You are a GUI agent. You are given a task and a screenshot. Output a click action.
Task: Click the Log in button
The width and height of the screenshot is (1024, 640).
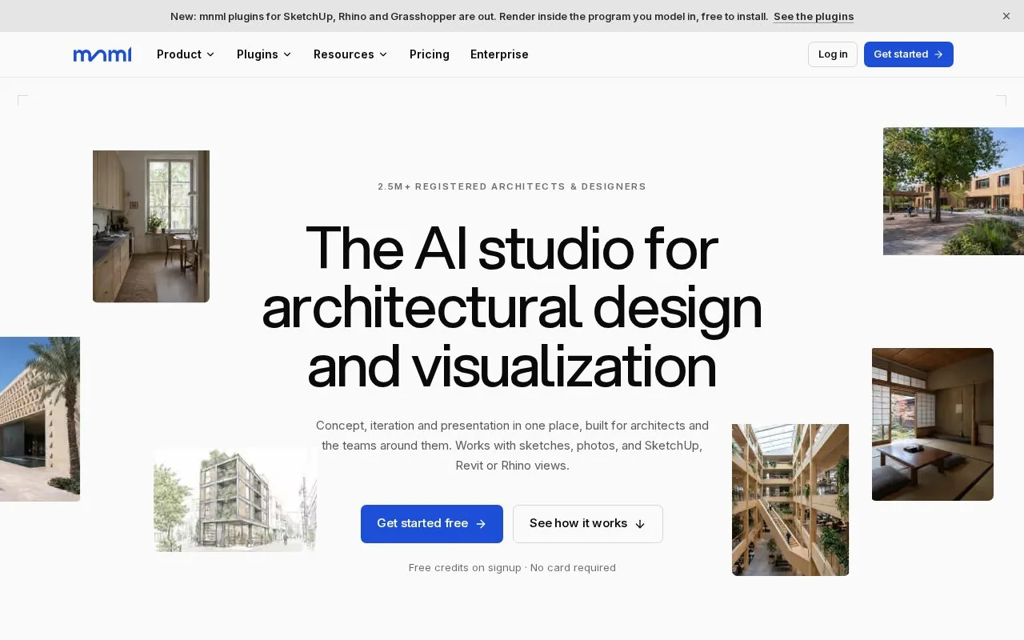tap(833, 54)
